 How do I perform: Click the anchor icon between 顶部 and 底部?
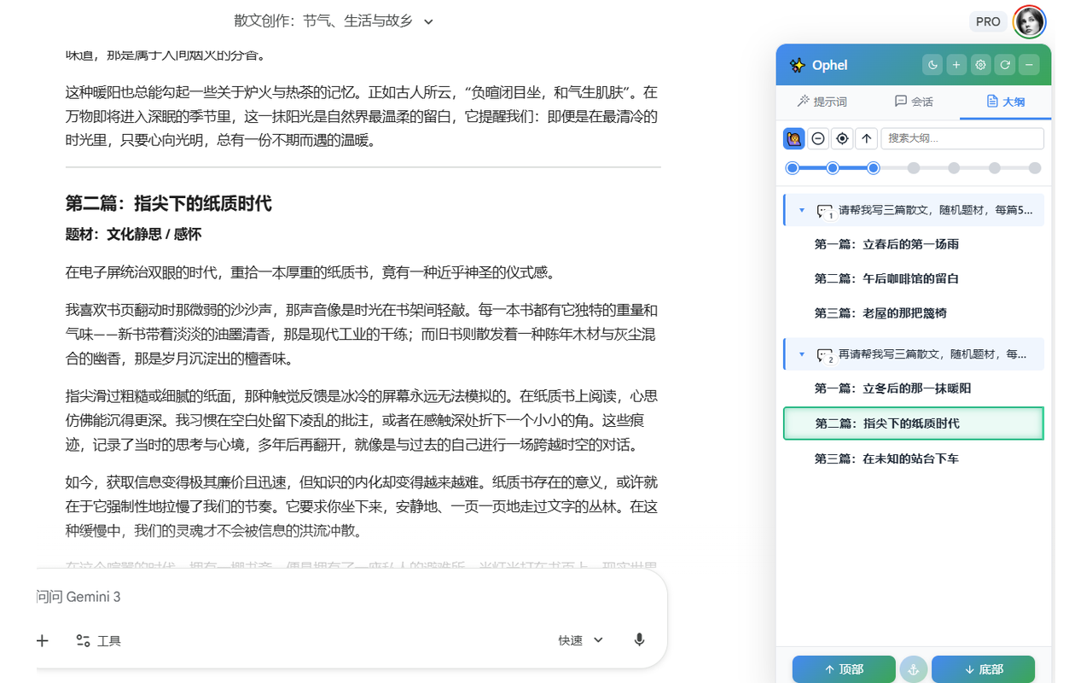913,668
